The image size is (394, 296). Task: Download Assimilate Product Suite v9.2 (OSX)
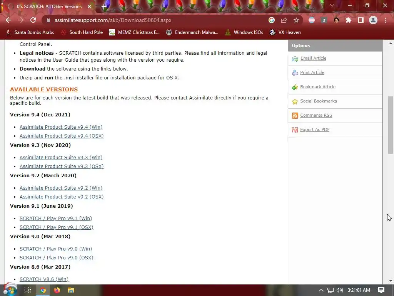pos(62,197)
